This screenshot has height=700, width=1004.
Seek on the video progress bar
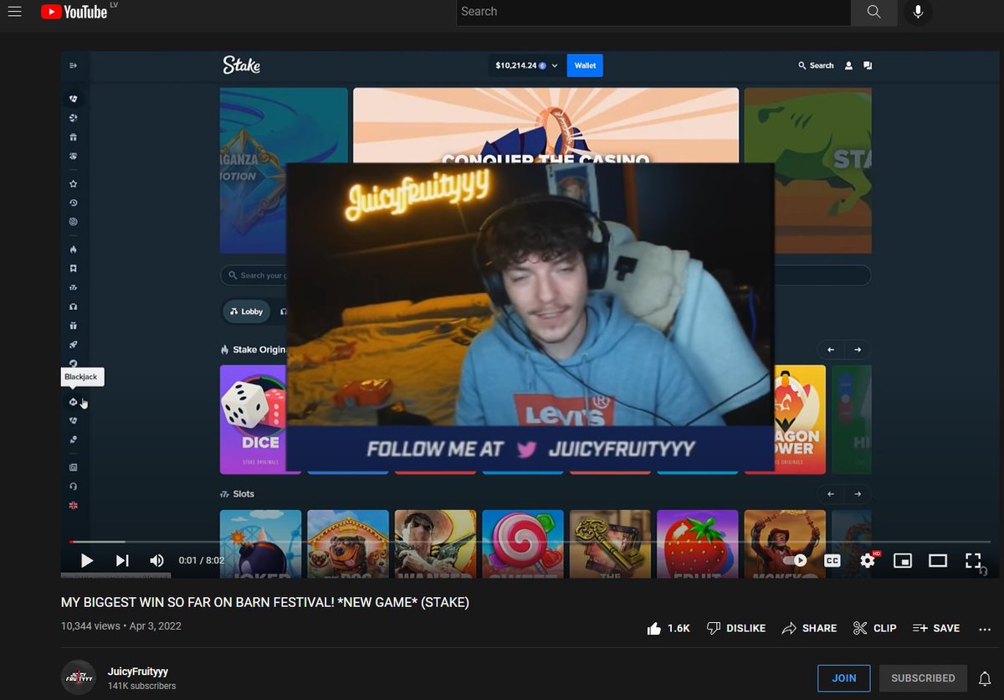tap(530, 542)
